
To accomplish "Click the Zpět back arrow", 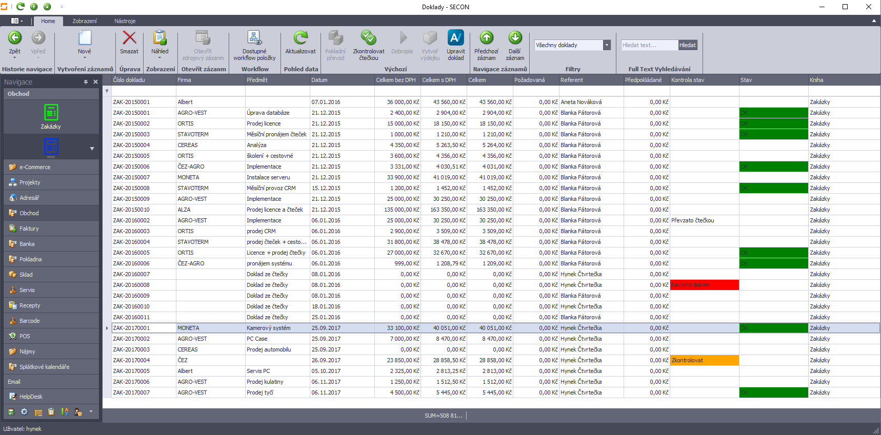I will [x=15, y=38].
